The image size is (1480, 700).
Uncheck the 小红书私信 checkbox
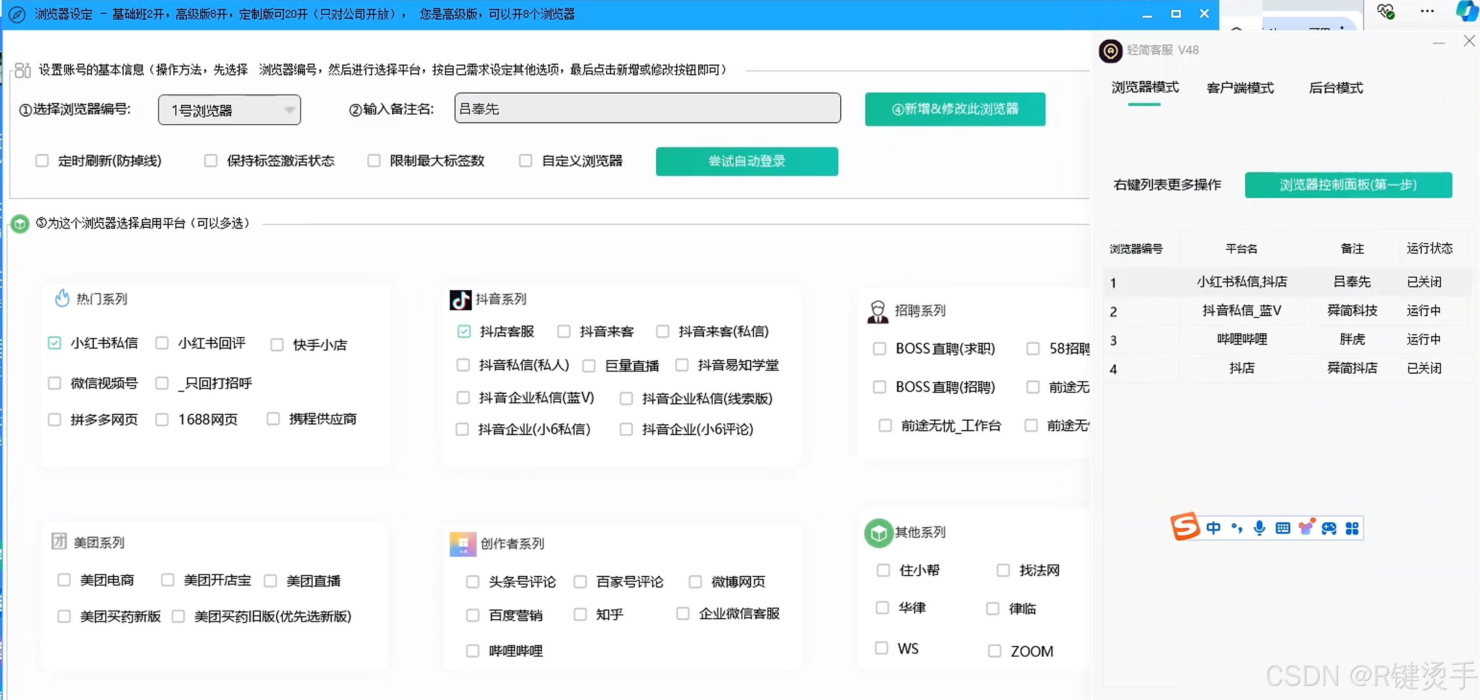55,343
